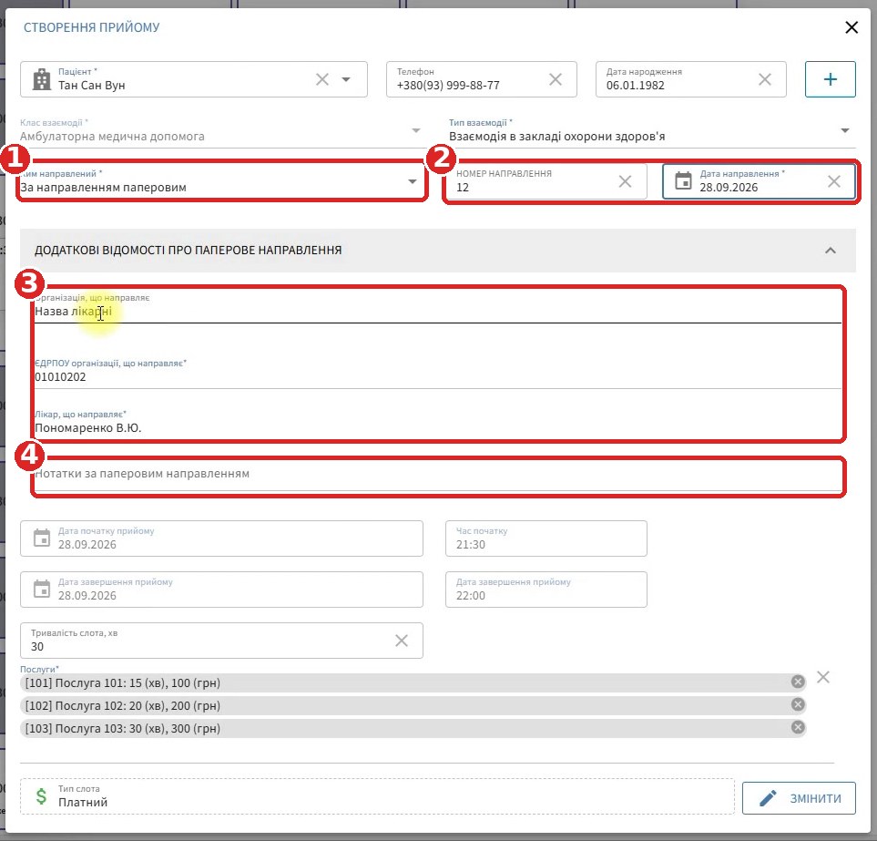
Task: Remove service [101] Послуга 101 chip
Action: 798,682
